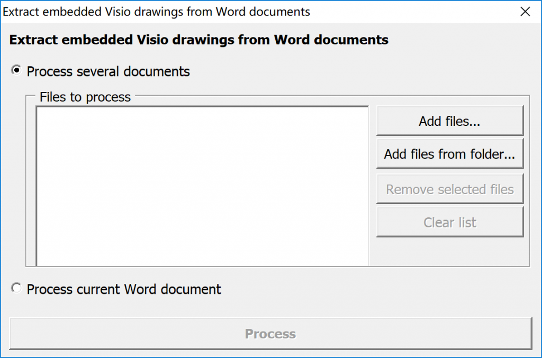
Task: Close the Extract embedded Visio drawings dialog
Action: click(x=525, y=12)
